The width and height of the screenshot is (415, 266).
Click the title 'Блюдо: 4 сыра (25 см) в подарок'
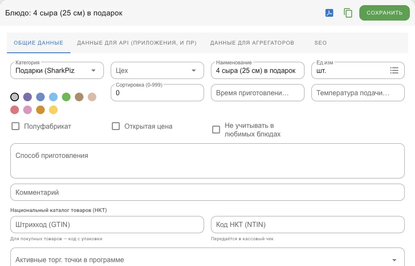[64, 13]
